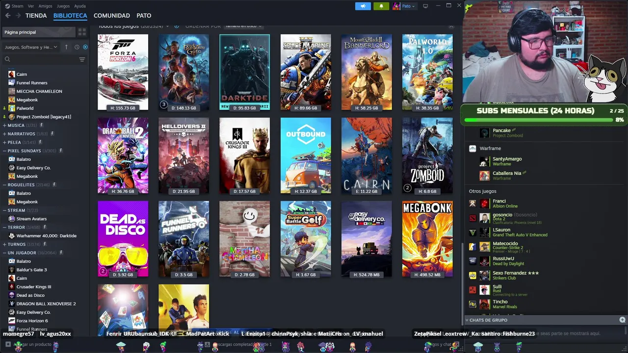The width and height of the screenshot is (628, 353).
Task: Open the Steam menu
Action: (x=14, y=6)
